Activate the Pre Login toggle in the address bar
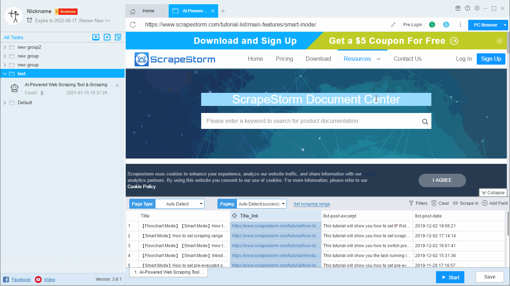 [413, 25]
